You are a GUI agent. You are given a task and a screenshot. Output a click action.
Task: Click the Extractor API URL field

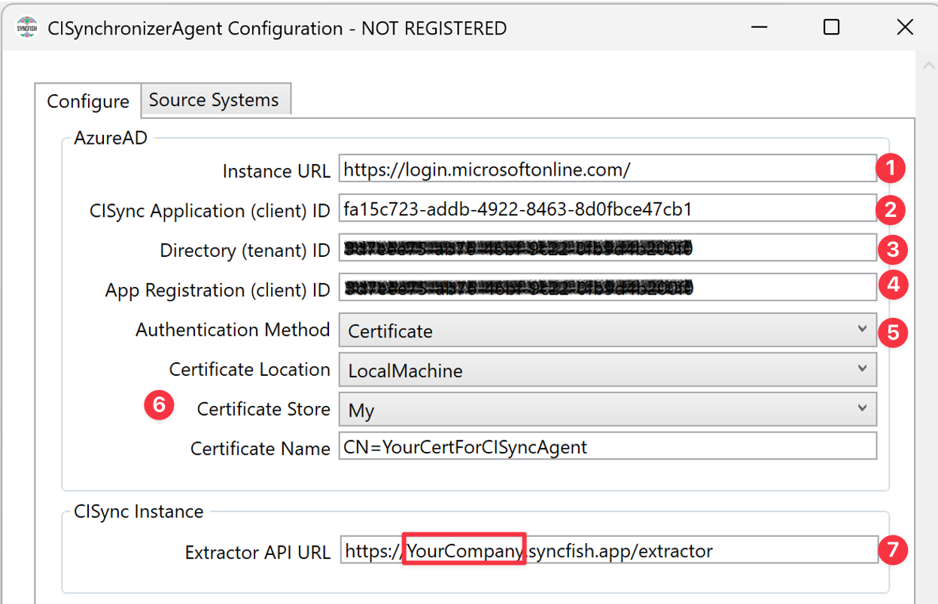point(608,551)
